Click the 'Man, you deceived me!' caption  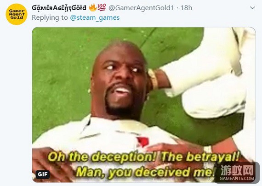pos(145,172)
